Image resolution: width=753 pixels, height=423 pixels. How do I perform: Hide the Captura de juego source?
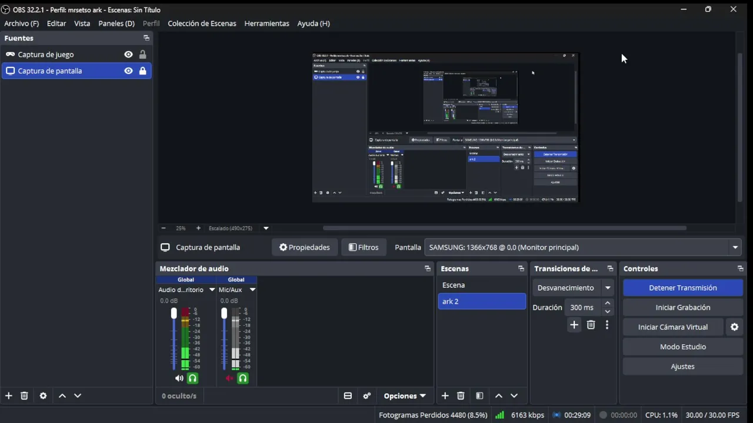point(128,55)
